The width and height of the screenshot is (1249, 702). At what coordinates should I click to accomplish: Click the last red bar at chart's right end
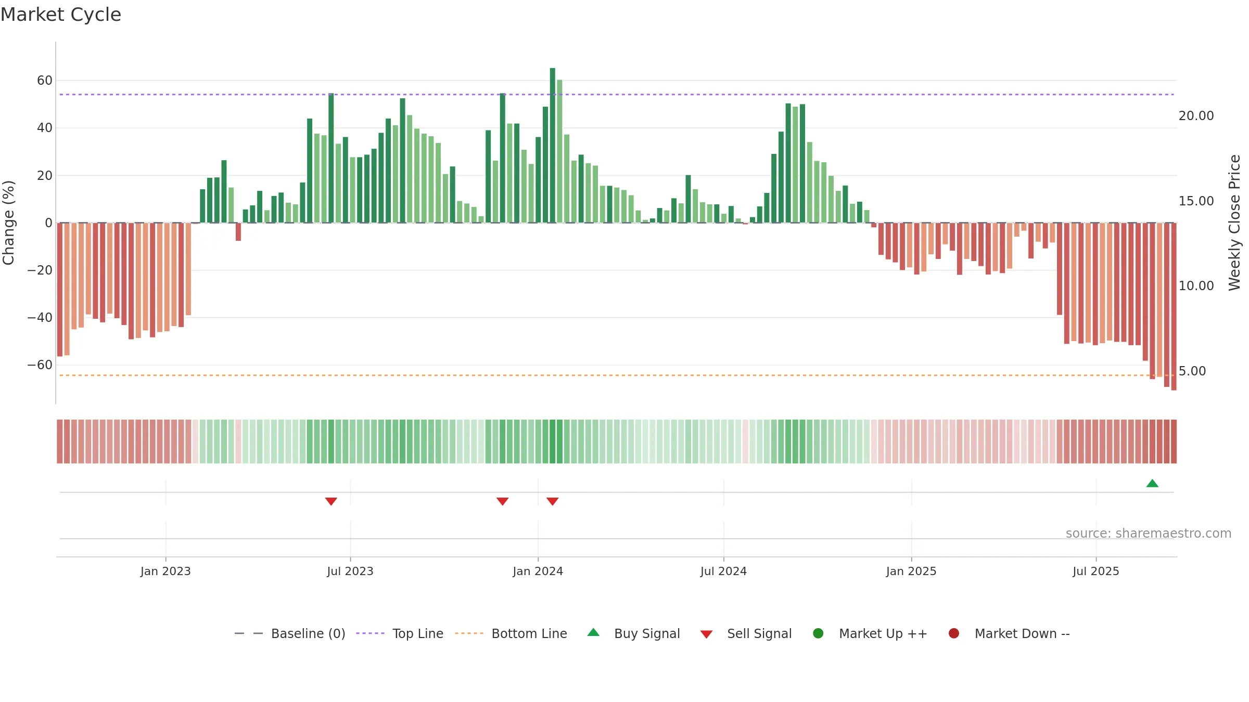pyautogui.click(x=1174, y=307)
